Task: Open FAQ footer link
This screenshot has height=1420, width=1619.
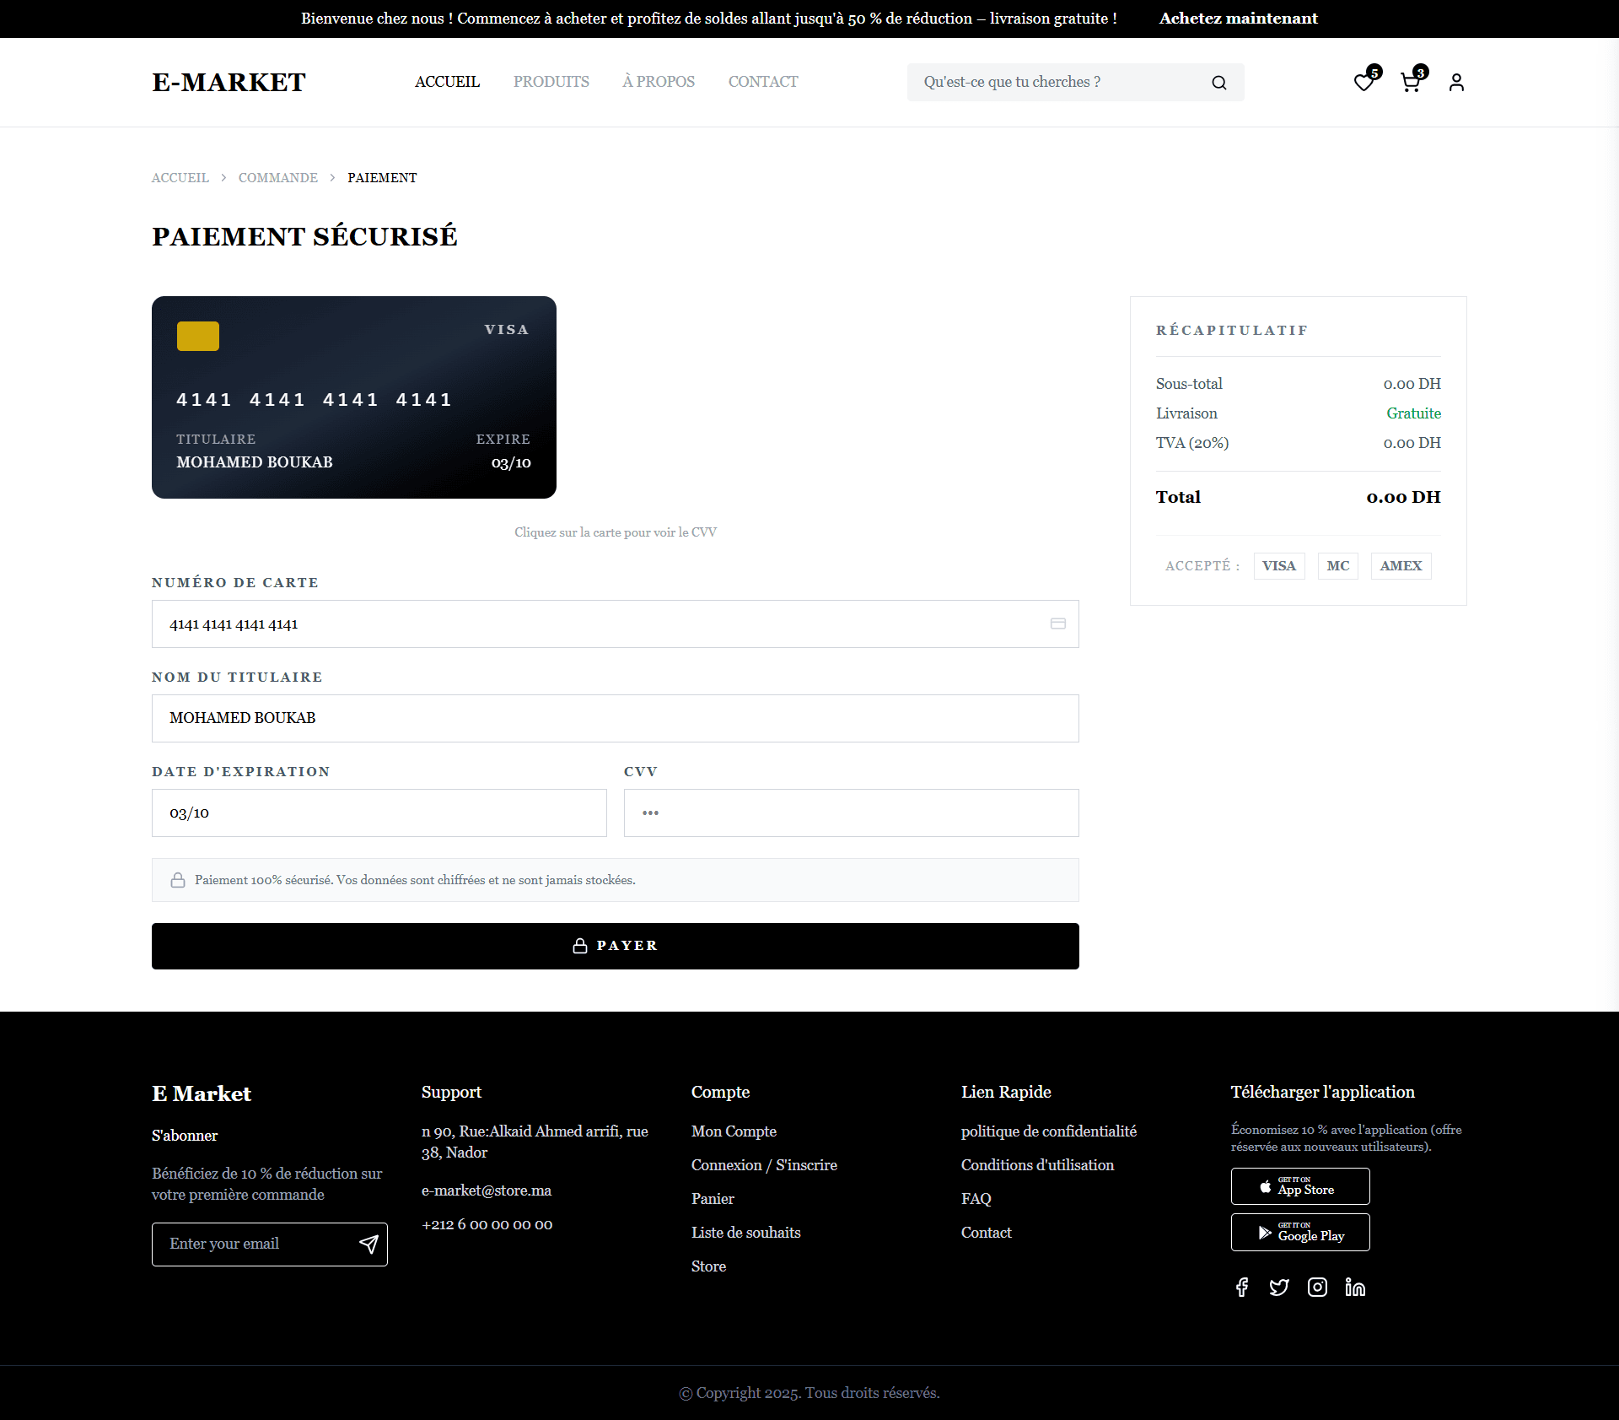Action: point(976,1199)
